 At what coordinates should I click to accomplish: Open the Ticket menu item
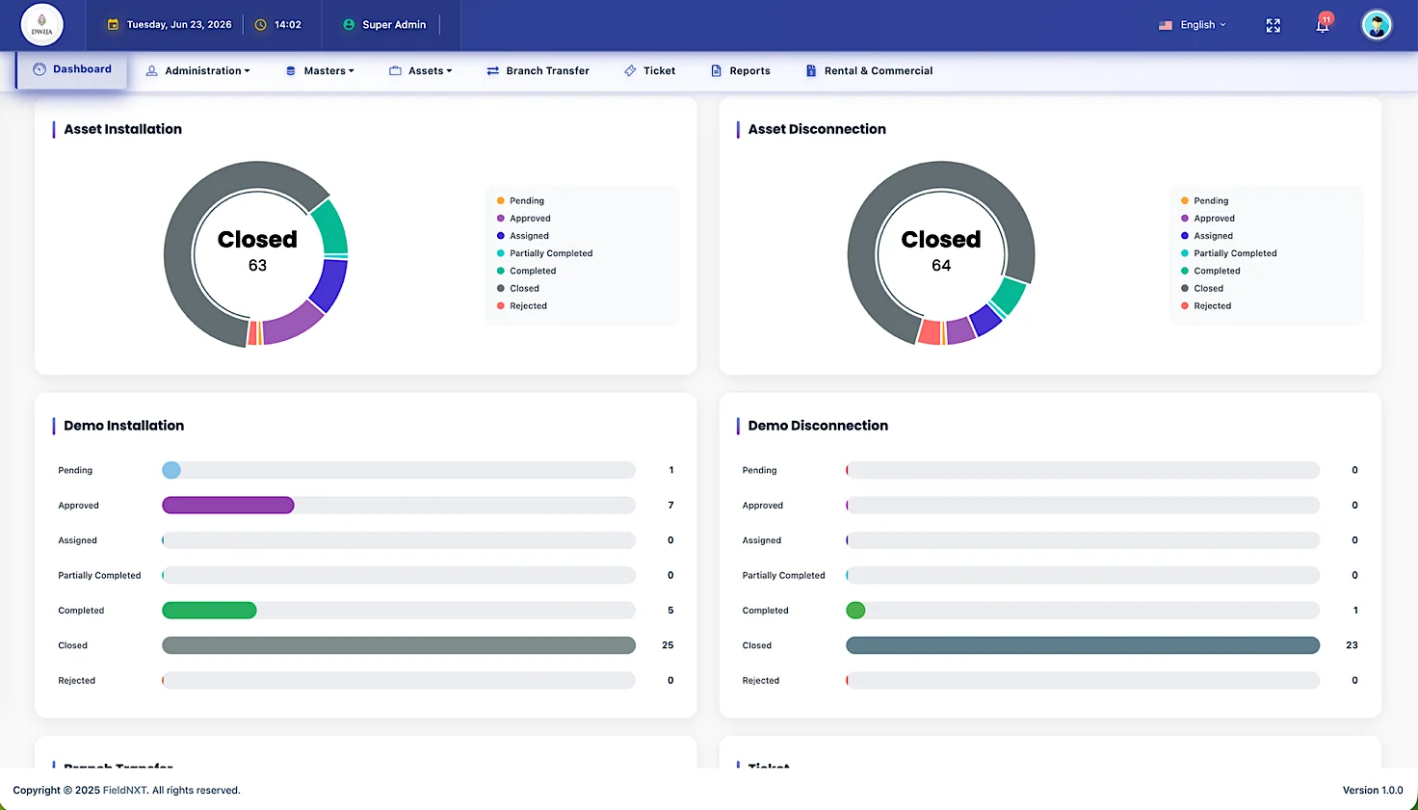coord(649,70)
